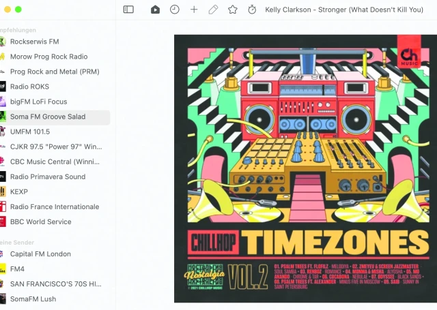Click the BBC World Service logo icon

tap(3, 222)
